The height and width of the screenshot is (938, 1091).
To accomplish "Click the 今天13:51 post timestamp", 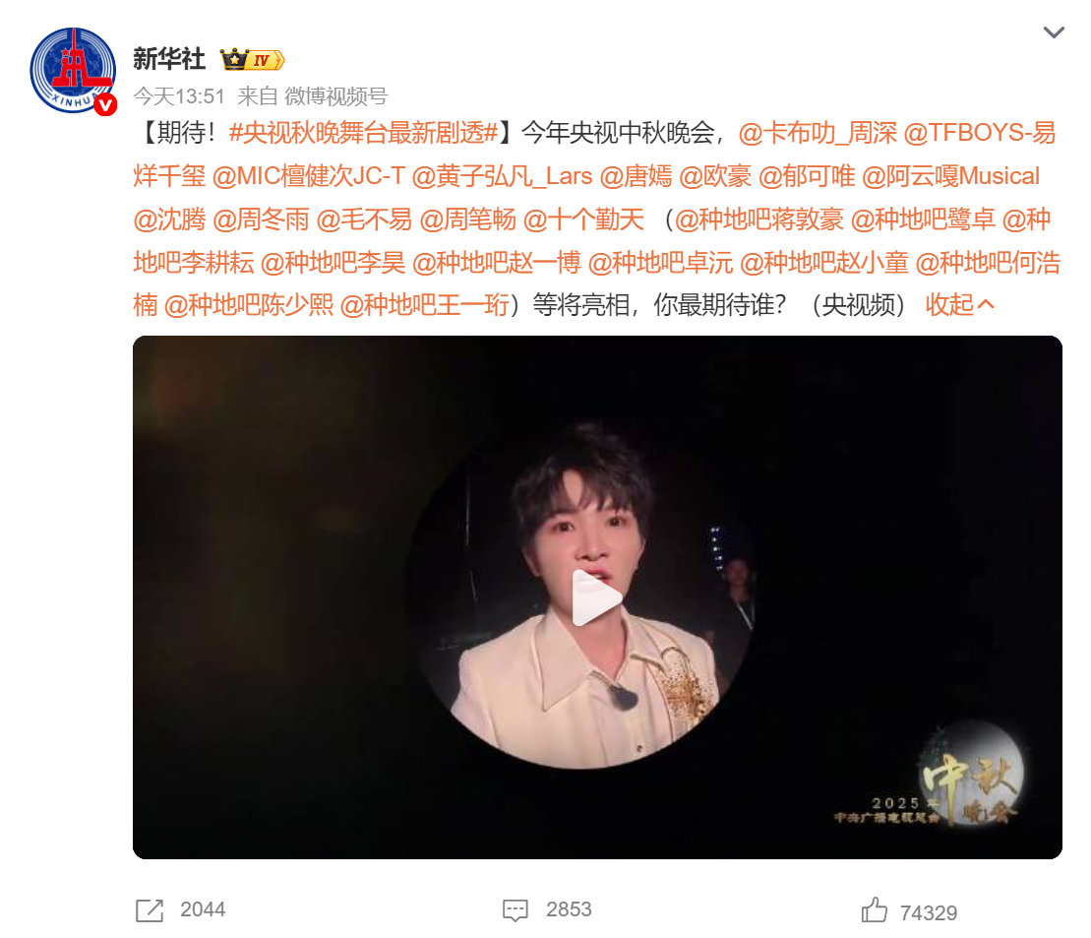I will pyautogui.click(x=179, y=96).
